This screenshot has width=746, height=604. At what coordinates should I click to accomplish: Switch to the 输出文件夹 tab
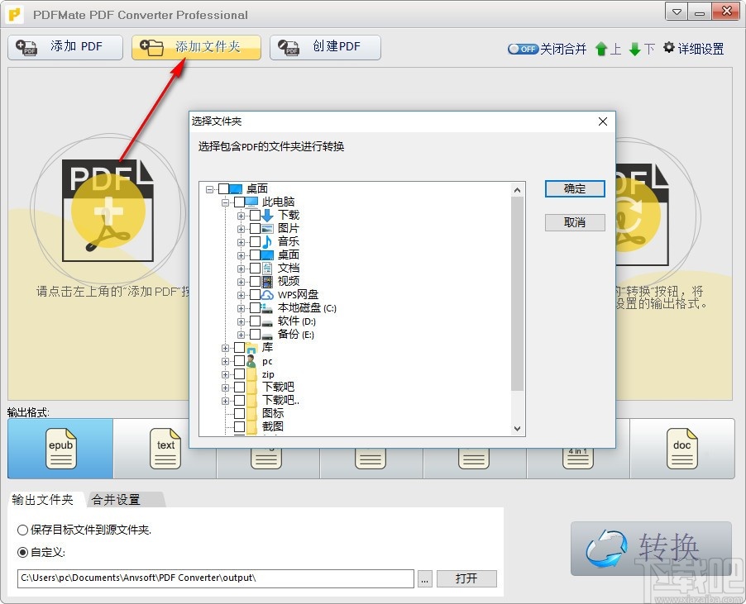tap(43, 499)
